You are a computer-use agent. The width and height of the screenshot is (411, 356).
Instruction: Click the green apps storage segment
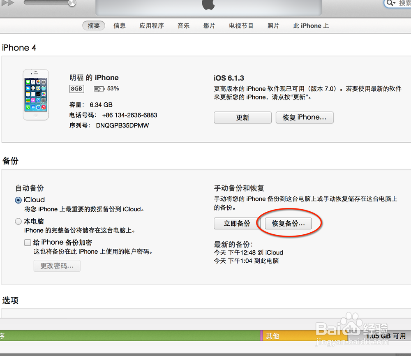[130, 335]
